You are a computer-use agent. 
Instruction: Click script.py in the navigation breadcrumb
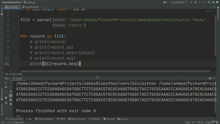point(29,2)
